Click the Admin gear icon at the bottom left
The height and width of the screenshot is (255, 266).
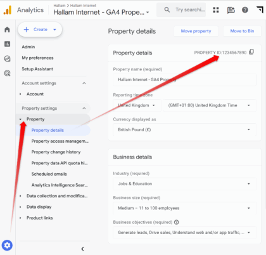[x=7, y=245]
